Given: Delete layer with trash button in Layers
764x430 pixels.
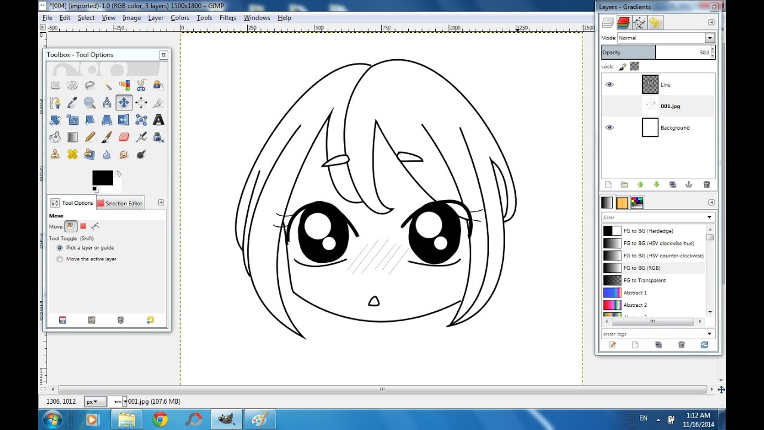Looking at the screenshot, I should coord(707,185).
